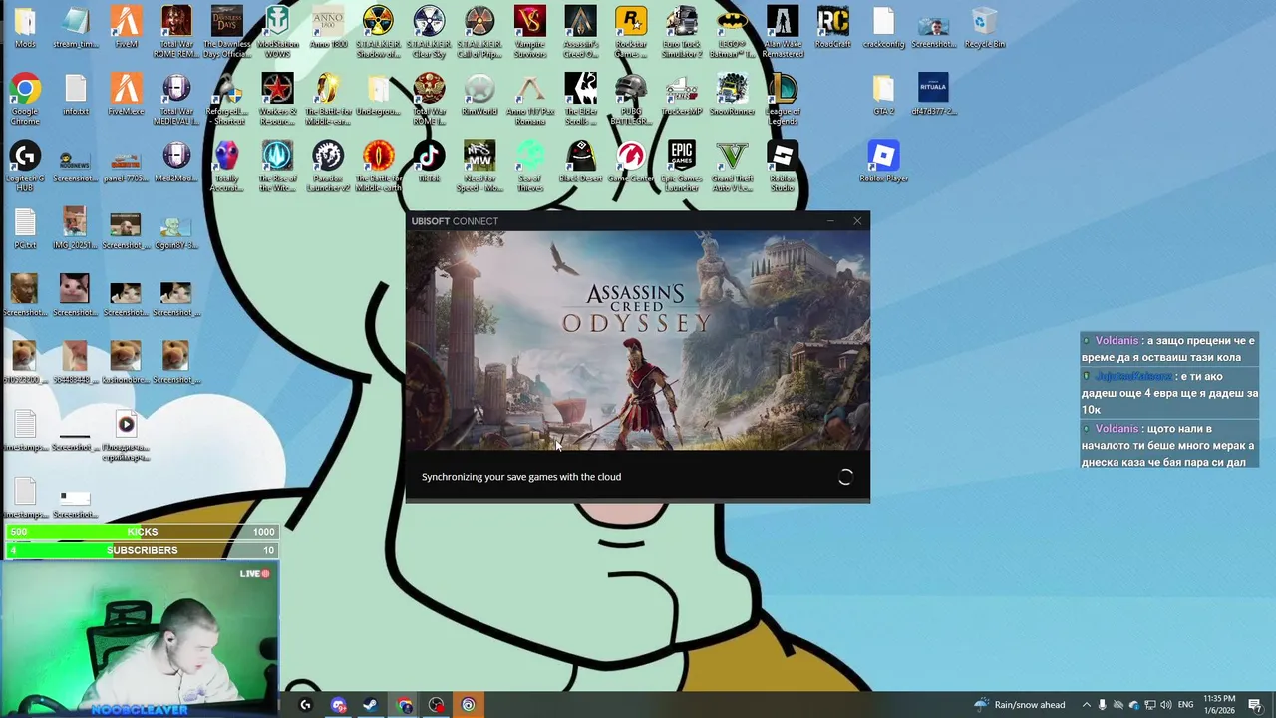Select the PC.txt file icon
Screen dimensions: 1276x718
click(x=25, y=229)
